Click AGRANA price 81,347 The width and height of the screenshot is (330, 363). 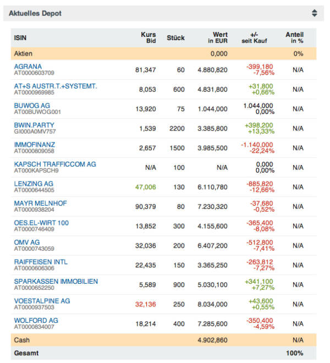(x=145, y=70)
